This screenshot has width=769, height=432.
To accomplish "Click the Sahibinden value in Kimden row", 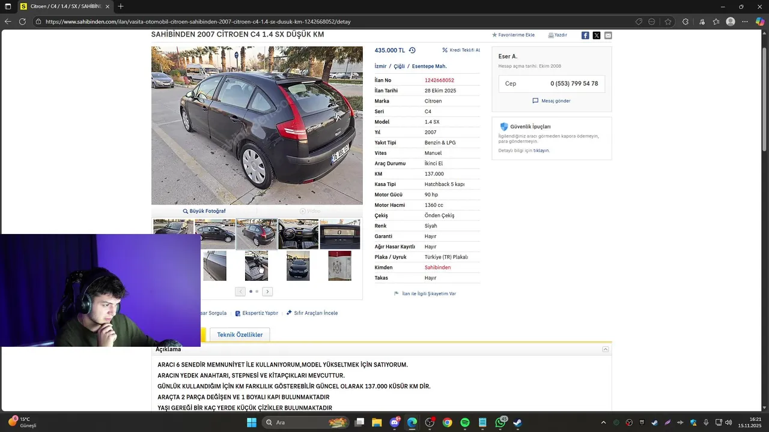I will point(437,268).
